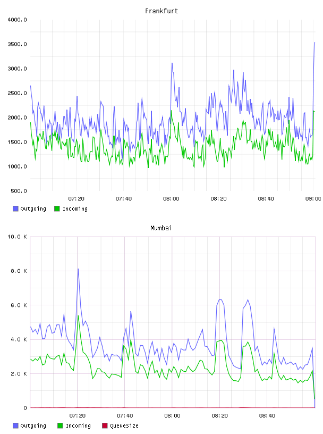The image size is (323, 434).
Task: Click Frankfurt y-axis label 1000.0
Action: pyautogui.click(x=18, y=166)
